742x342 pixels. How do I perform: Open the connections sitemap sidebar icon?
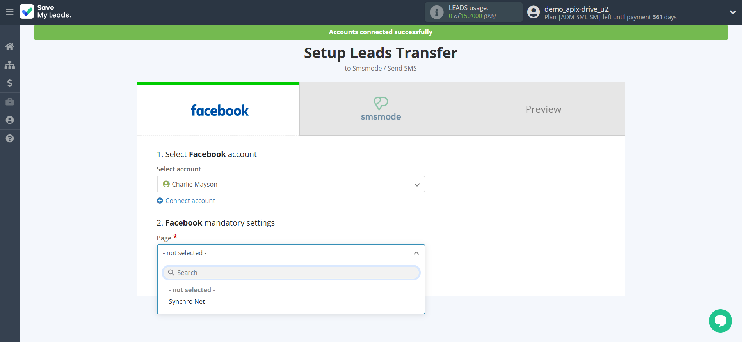(x=10, y=65)
